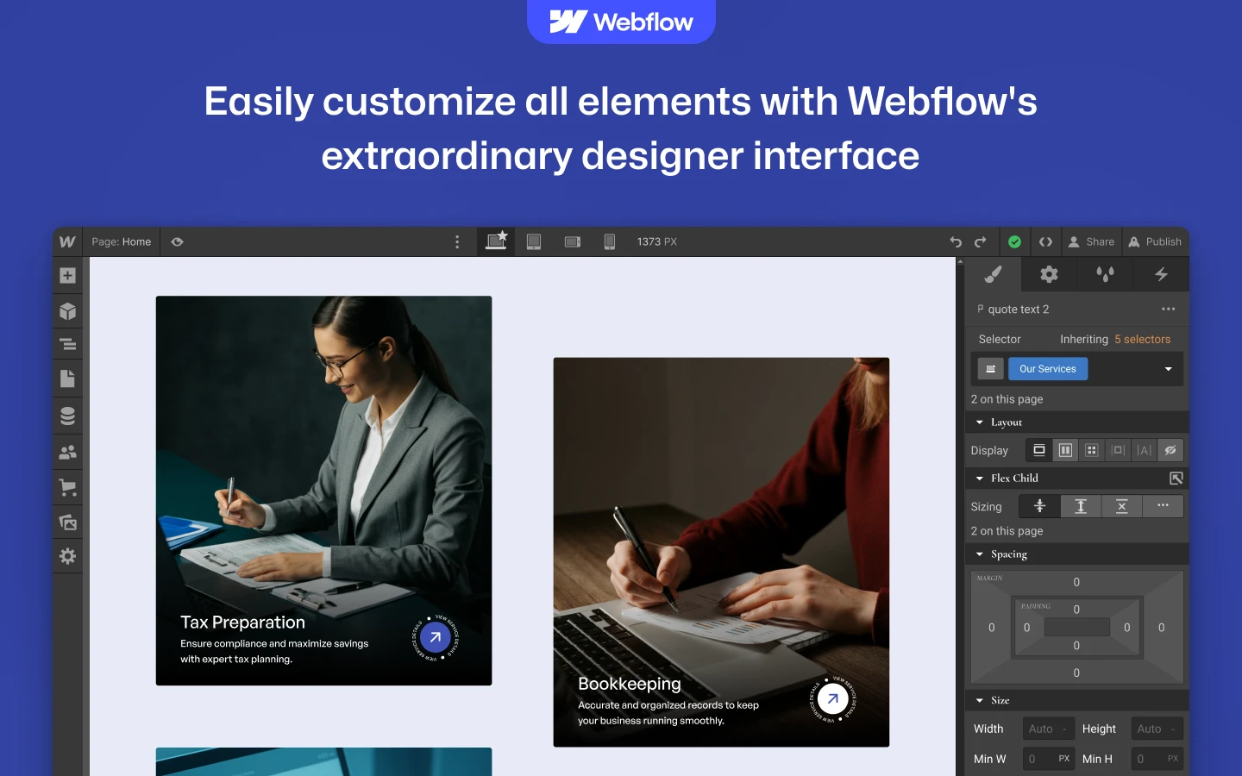Click the Publish button
Viewport: 1242px width, 776px height.
1155,242
